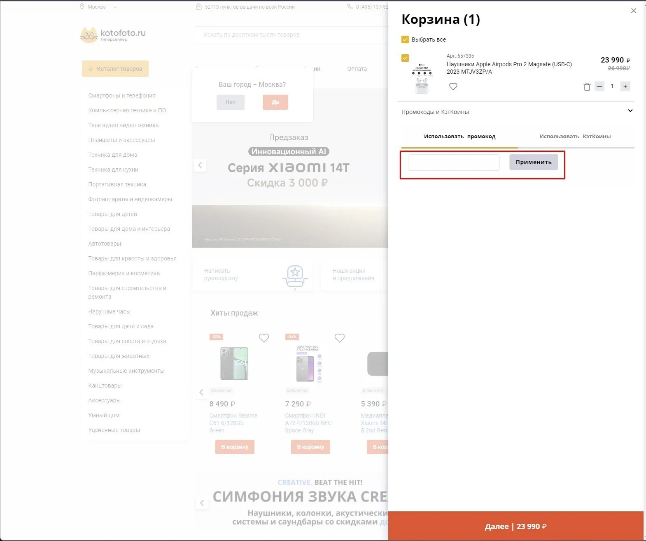Delete AirPods from cart using trash icon
Screen dimensions: 646x541
[587, 87]
